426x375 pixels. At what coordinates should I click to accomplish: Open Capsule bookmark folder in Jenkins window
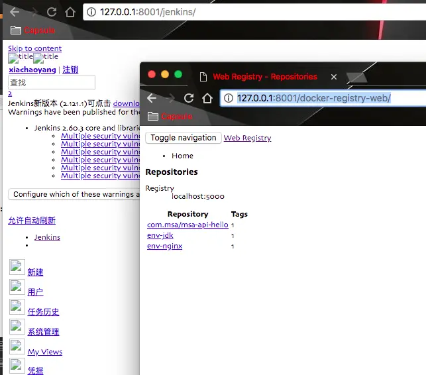32,30
